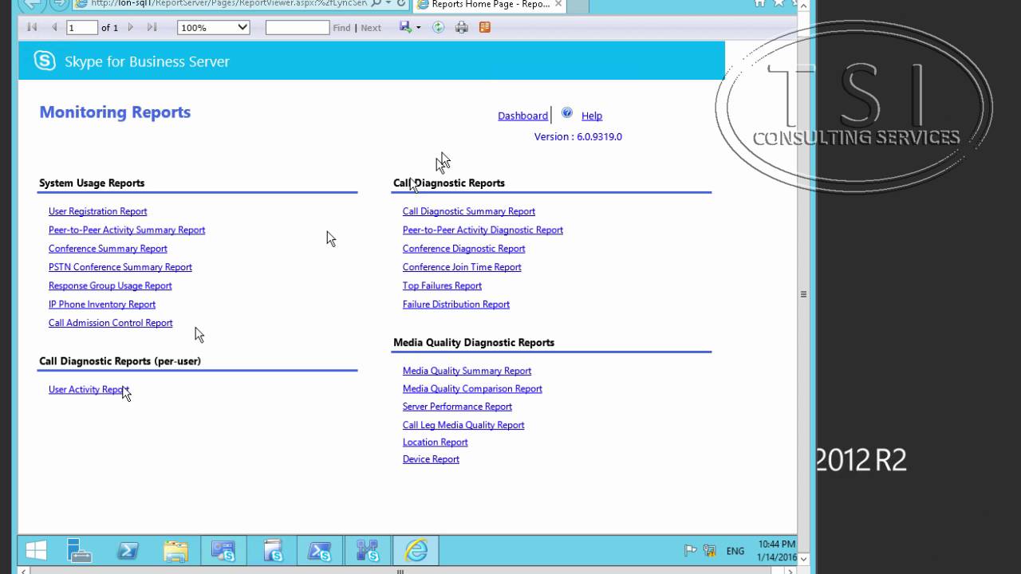Open Peer-to-Peer Activity Diagnostic Report

coord(483,230)
